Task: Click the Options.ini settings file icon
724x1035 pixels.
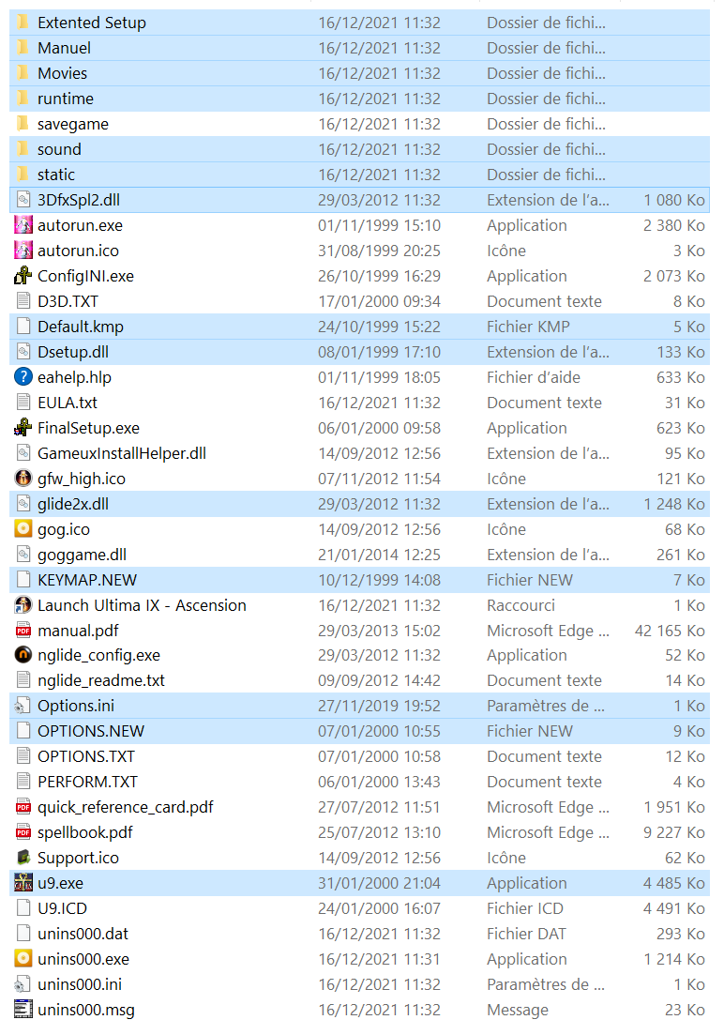Action: point(23,706)
